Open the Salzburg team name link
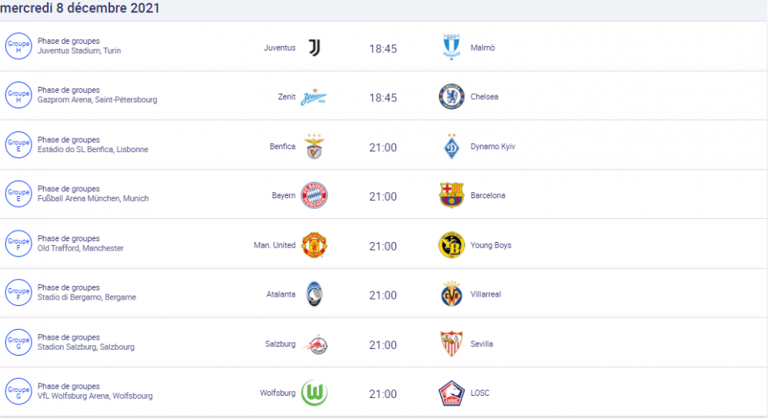769x418 pixels. pos(280,344)
